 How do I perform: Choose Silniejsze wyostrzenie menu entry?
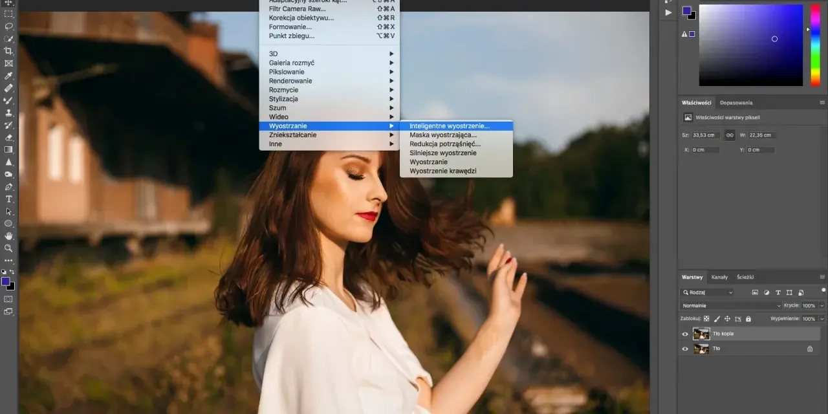(x=457, y=153)
